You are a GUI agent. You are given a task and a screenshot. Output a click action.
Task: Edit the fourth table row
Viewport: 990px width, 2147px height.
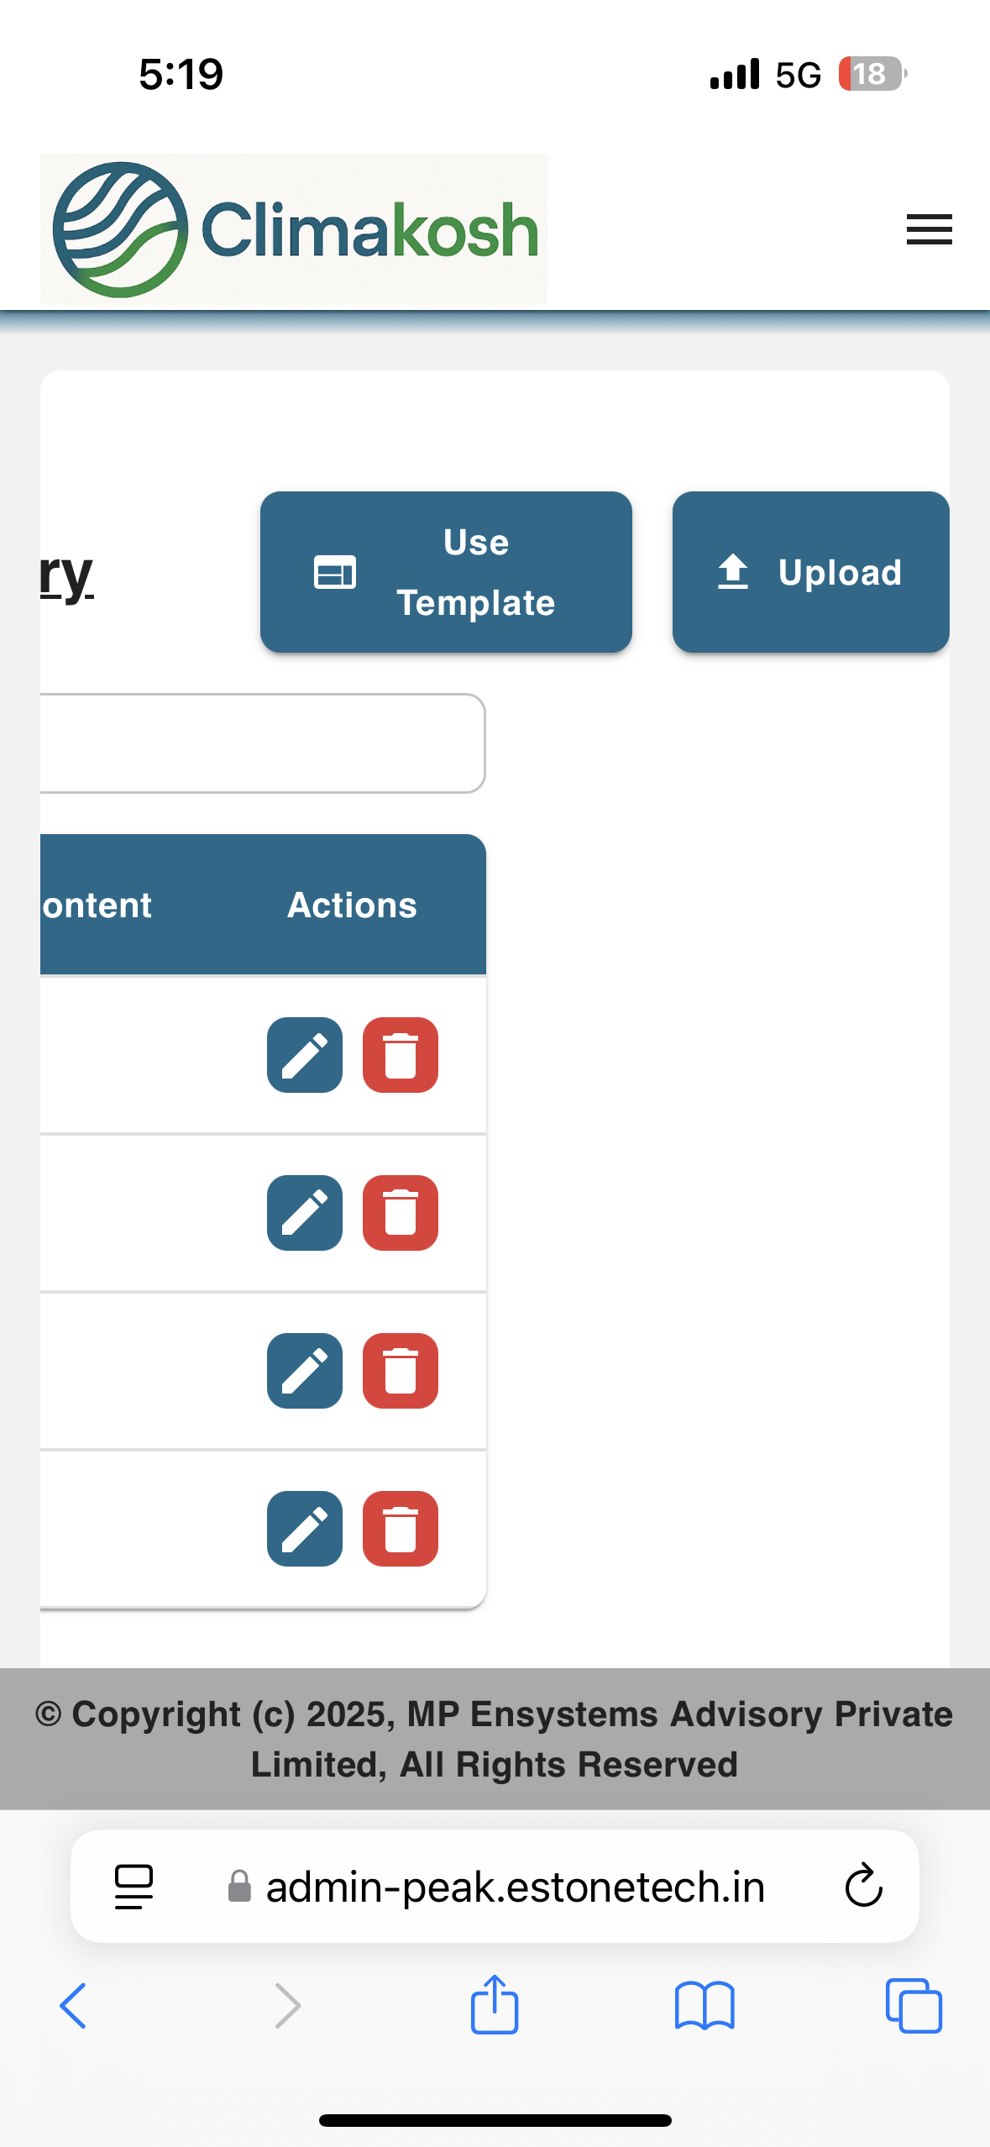click(305, 1529)
